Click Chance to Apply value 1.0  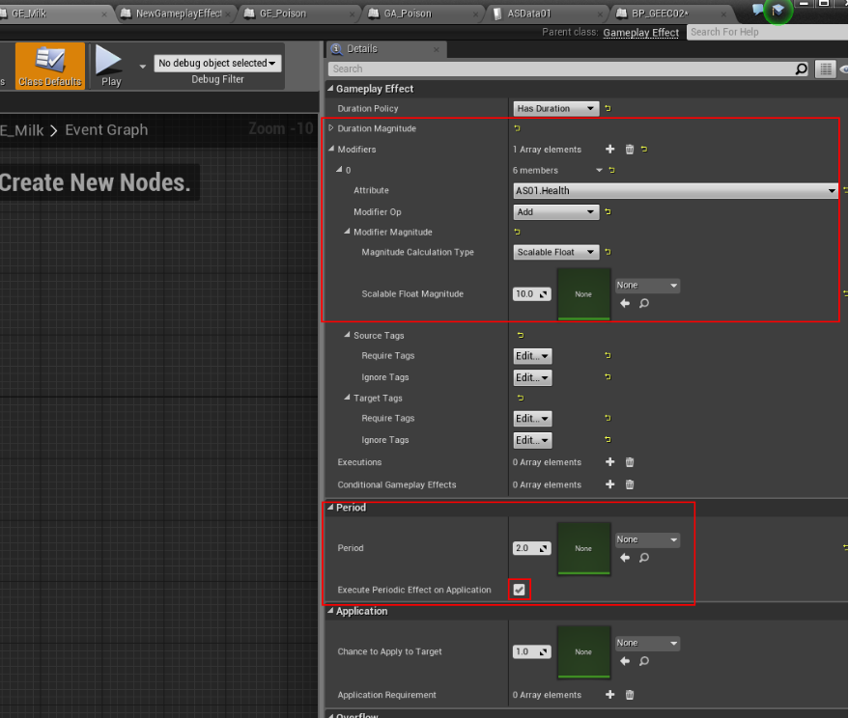point(531,651)
